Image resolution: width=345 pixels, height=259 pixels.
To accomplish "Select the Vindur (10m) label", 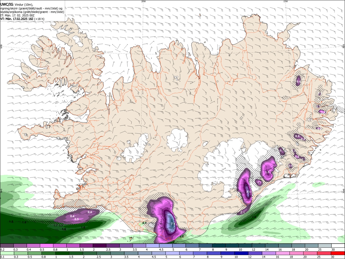I will 24,5.
